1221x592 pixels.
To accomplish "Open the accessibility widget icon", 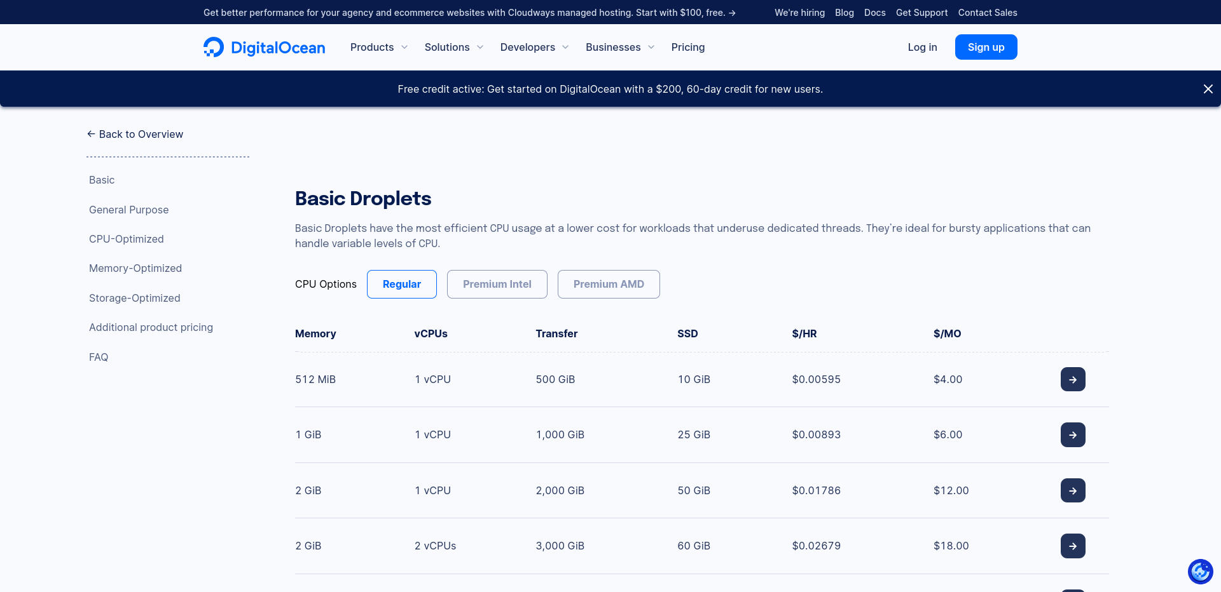I will [1201, 571].
